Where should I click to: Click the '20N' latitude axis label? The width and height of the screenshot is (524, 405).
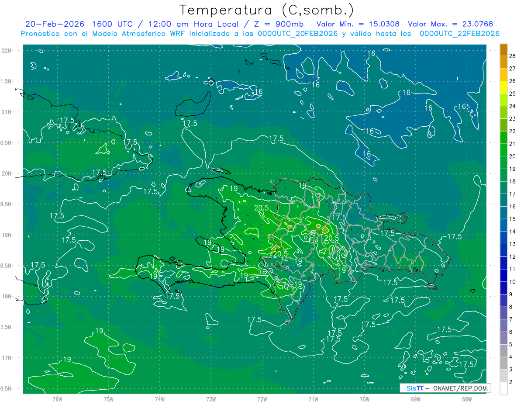point(7,173)
